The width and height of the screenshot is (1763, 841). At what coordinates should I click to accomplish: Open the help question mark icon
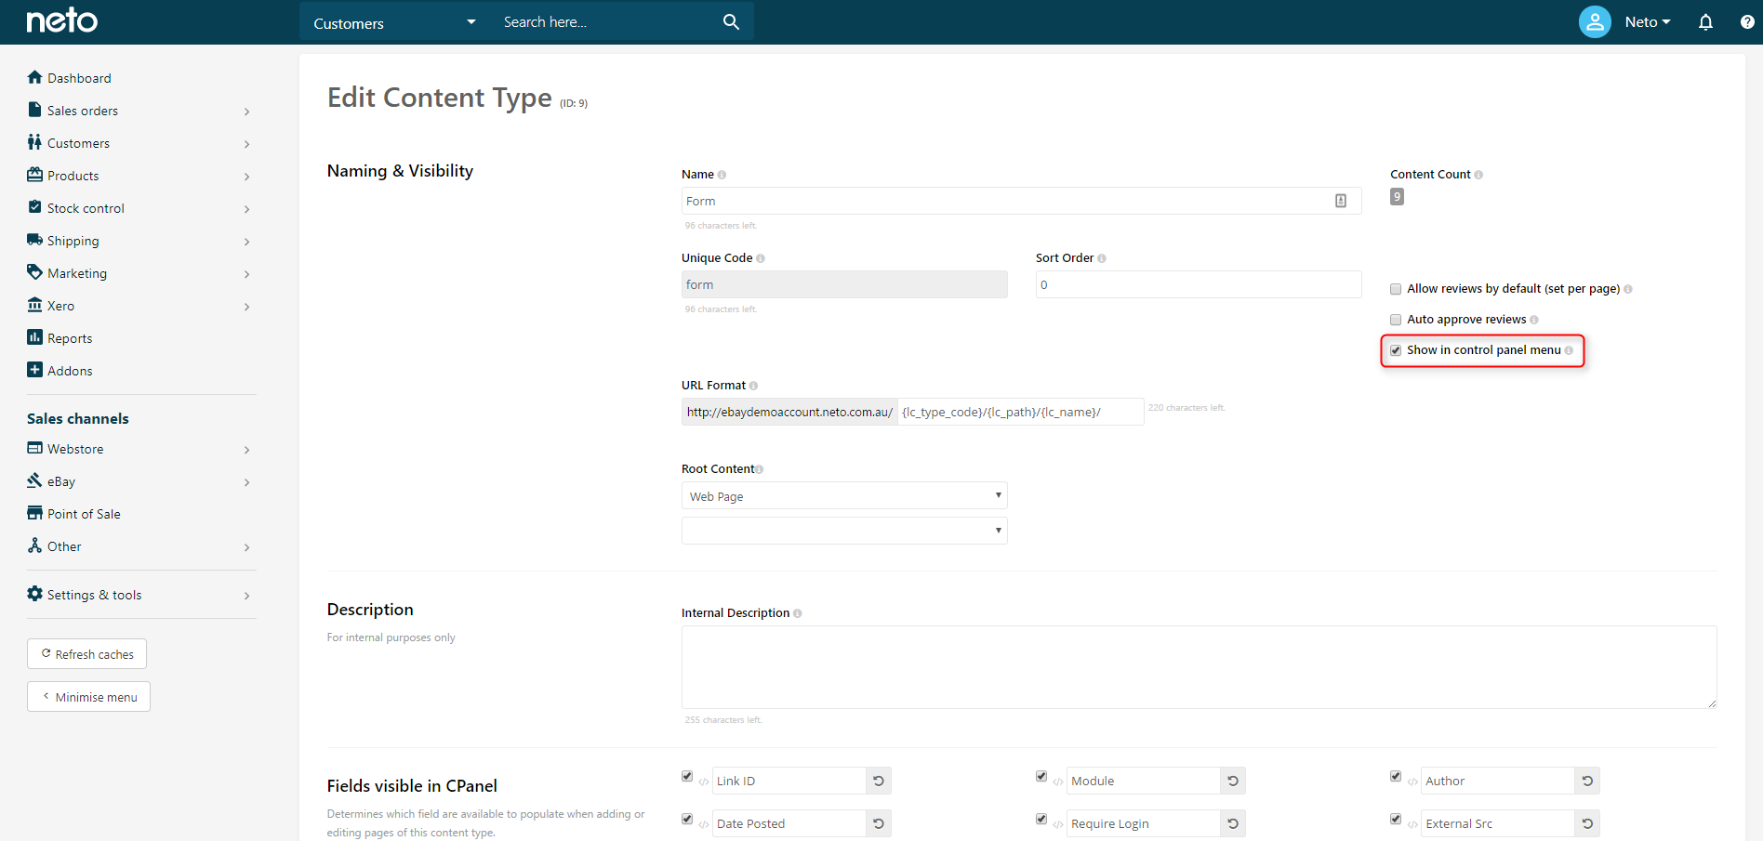[x=1747, y=21]
